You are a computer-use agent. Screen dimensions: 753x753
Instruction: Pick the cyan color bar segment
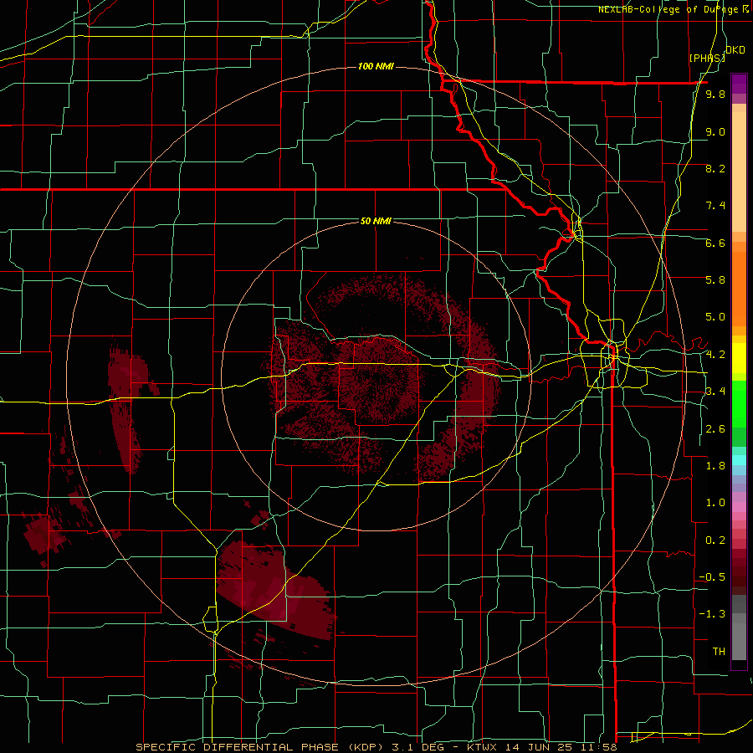[739, 460]
